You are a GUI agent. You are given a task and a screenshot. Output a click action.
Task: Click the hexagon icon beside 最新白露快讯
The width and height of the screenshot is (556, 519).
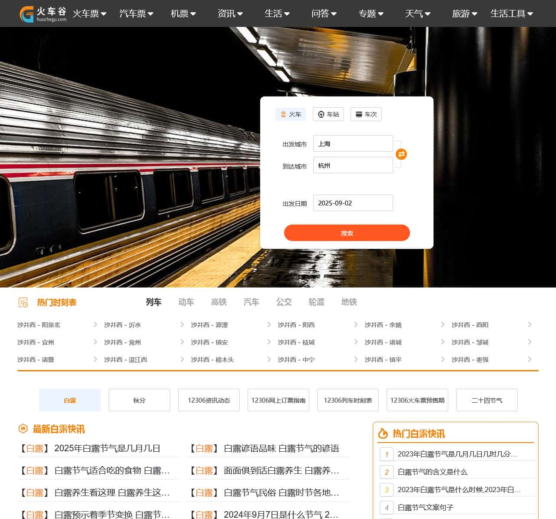[23, 429]
